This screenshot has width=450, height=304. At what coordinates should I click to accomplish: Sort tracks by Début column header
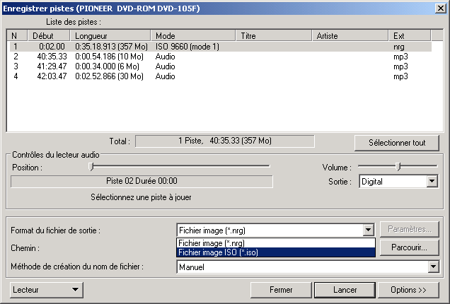click(x=50, y=35)
